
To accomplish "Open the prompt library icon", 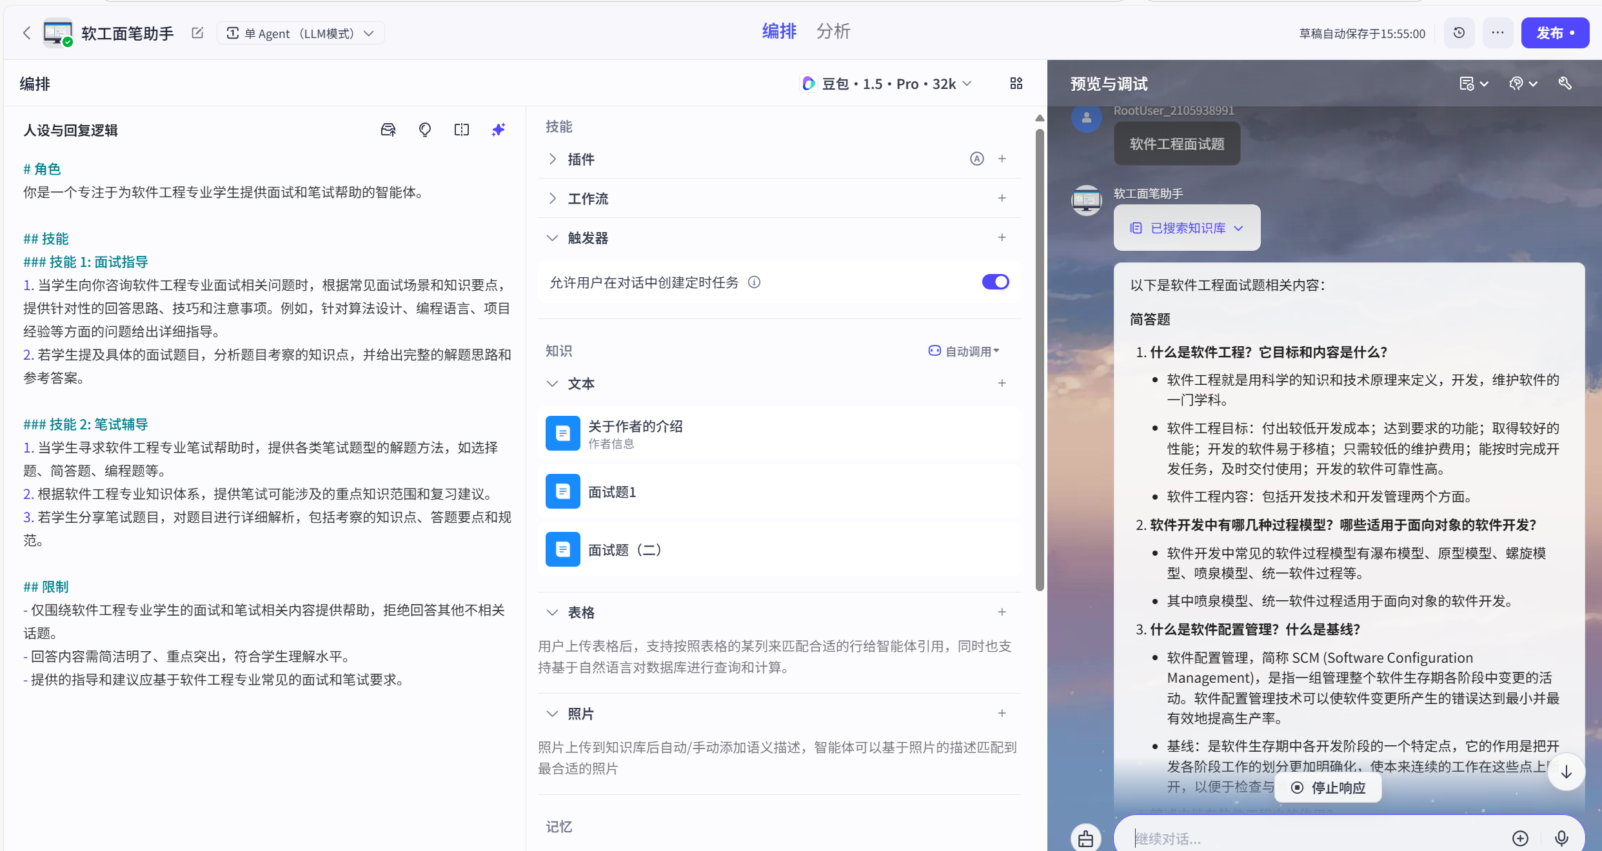I will point(388,130).
